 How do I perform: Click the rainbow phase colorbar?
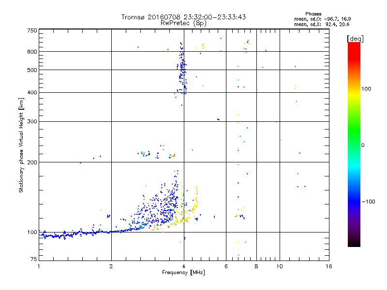click(354, 145)
